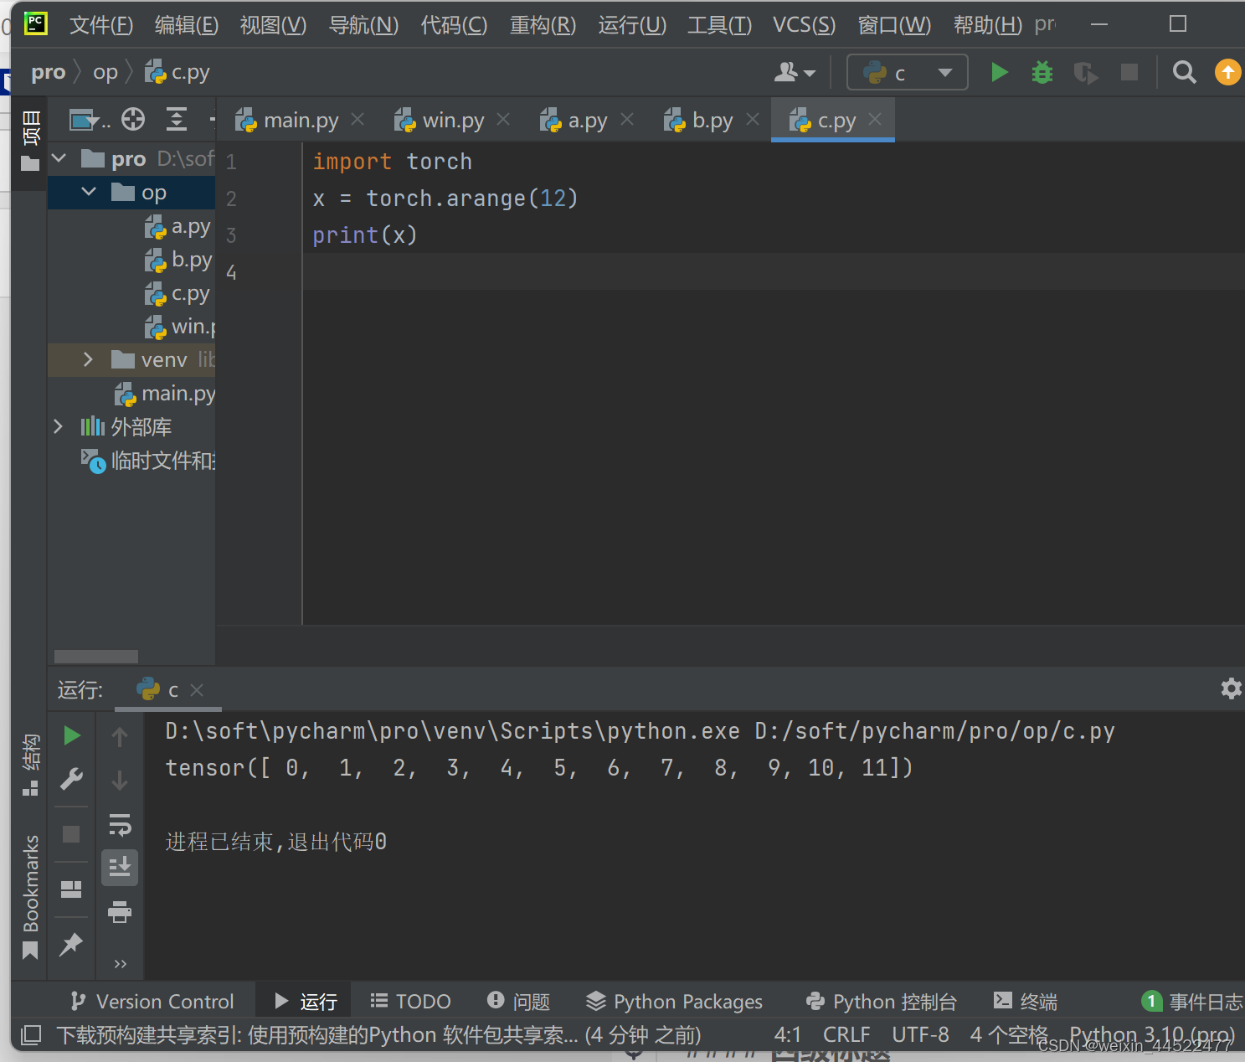1245x1062 pixels.
Task: Open the user account icon menu
Action: 794,72
